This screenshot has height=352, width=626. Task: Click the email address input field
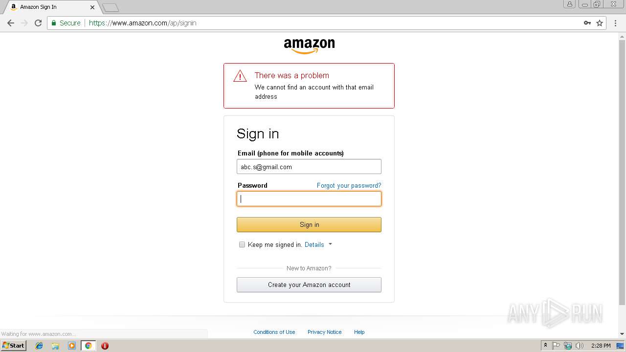(309, 166)
